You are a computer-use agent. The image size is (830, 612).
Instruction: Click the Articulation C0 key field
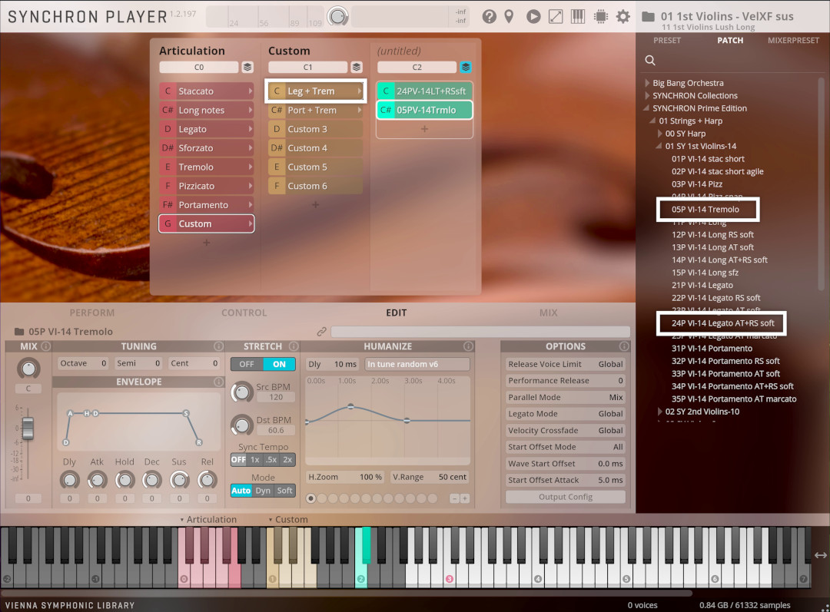[x=199, y=67]
